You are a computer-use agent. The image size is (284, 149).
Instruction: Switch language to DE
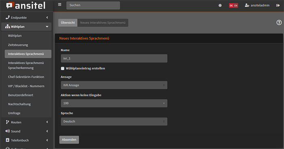(x=231, y=6)
